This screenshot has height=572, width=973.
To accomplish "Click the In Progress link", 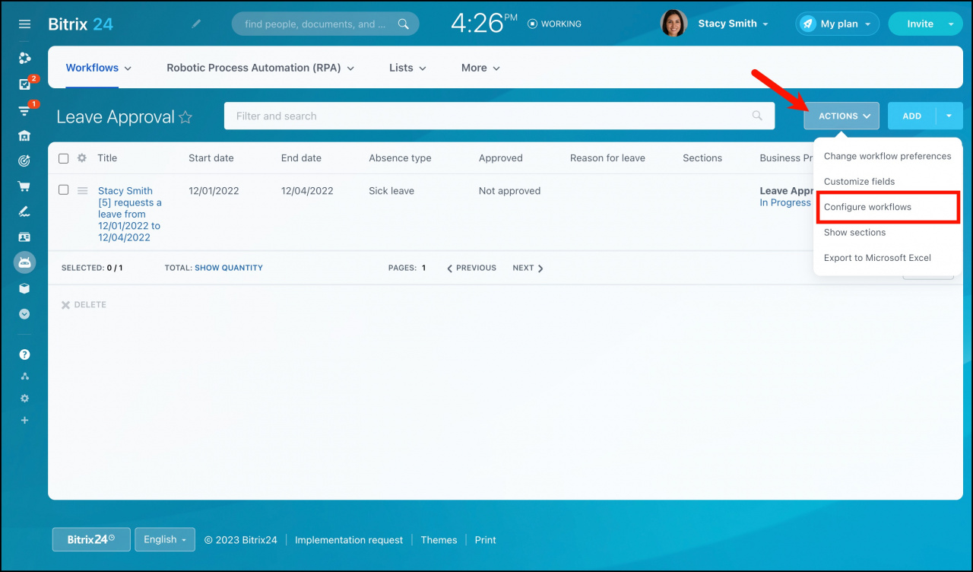I will 785,203.
